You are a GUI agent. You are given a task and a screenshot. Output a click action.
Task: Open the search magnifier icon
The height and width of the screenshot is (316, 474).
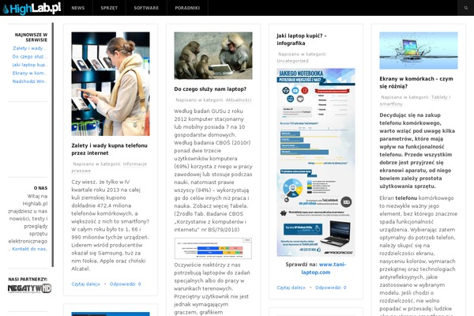click(466, 8)
